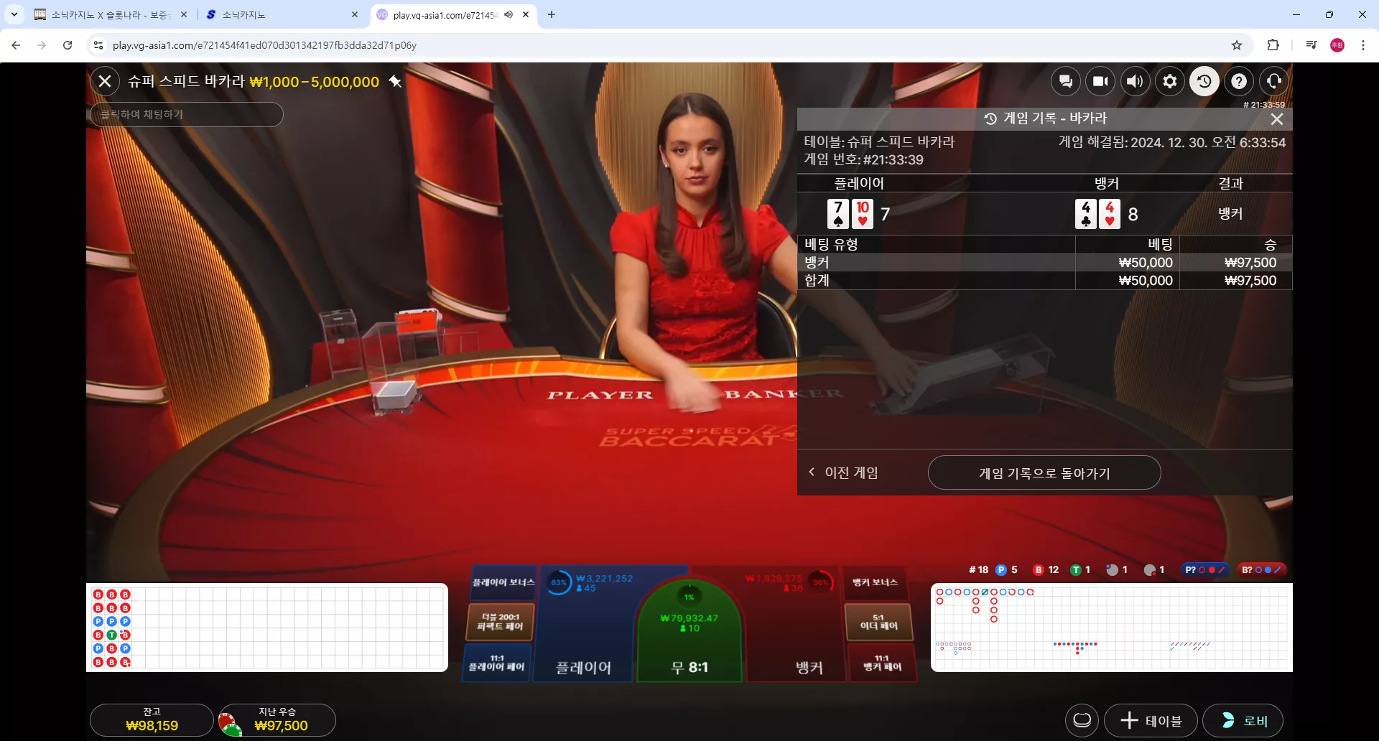
Task: Click the game number #21:33:39 text
Action: [893, 159]
